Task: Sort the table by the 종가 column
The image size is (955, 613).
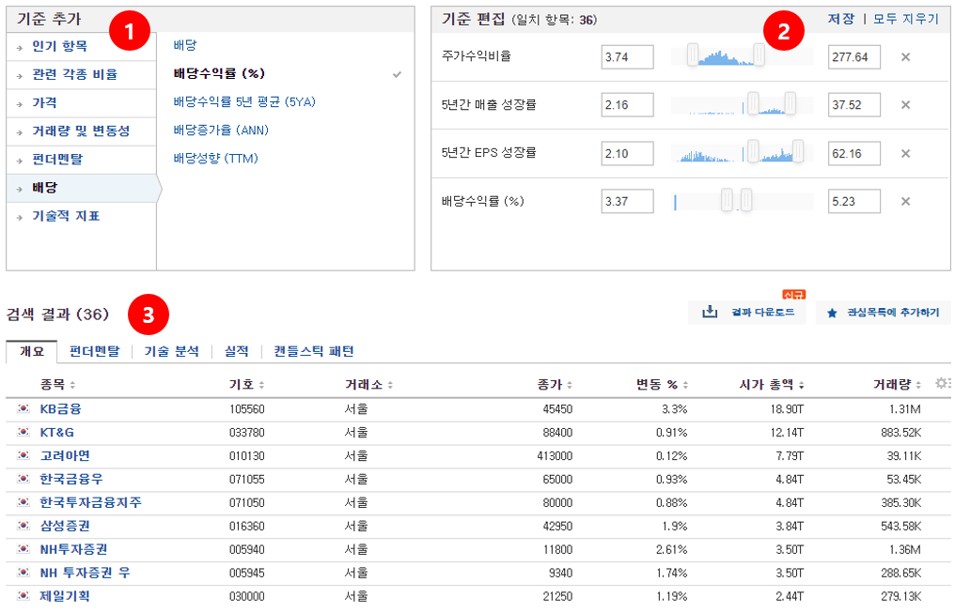Action: tap(555, 384)
